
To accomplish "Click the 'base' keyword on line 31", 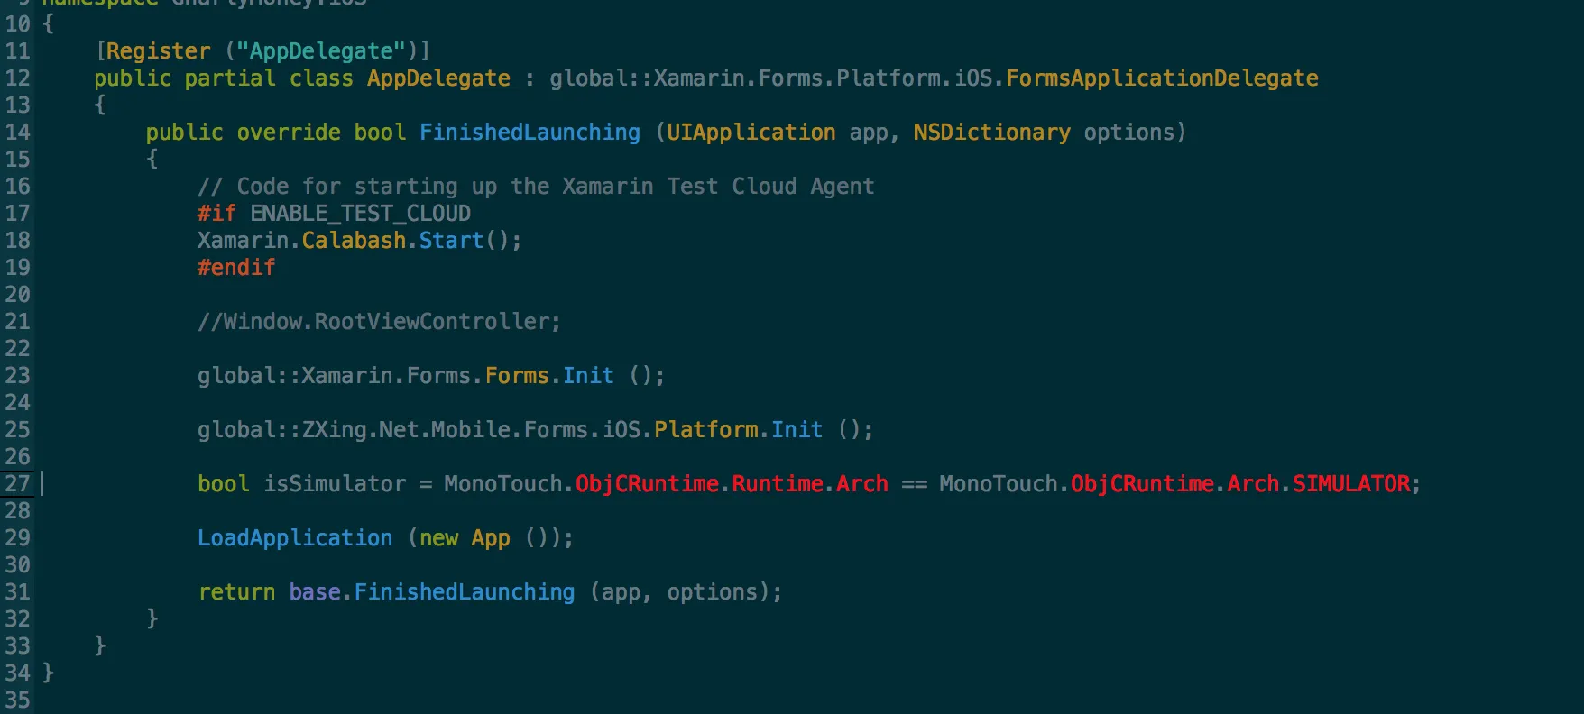I will 315,592.
